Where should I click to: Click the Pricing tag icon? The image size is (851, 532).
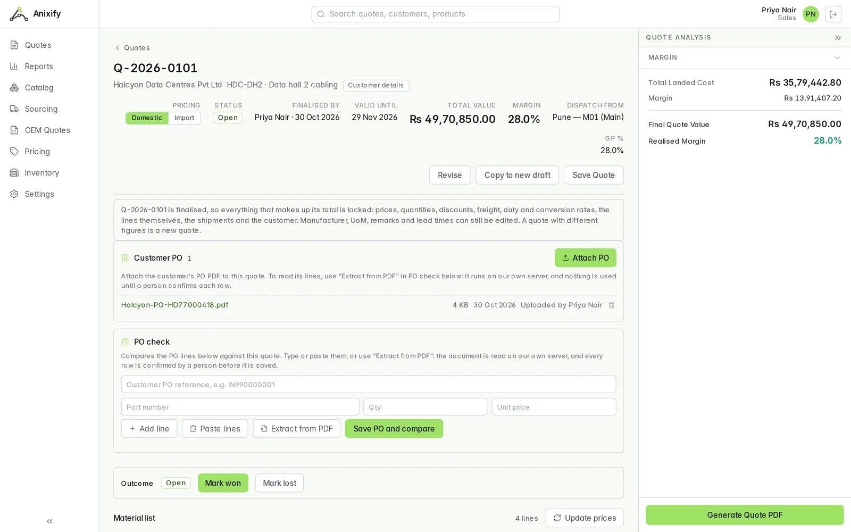14,152
